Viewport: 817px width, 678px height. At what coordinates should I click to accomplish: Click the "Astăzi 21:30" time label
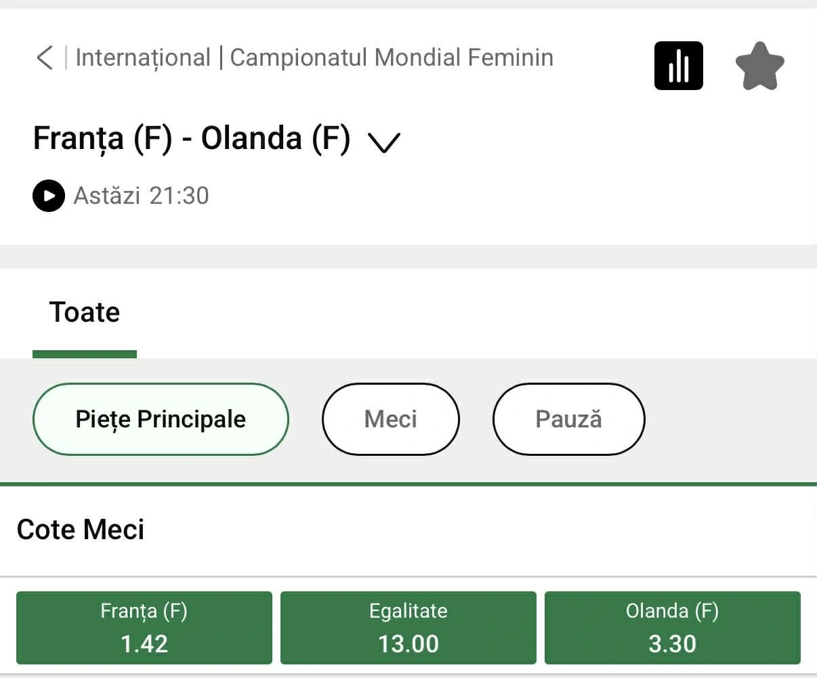pos(140,196)
